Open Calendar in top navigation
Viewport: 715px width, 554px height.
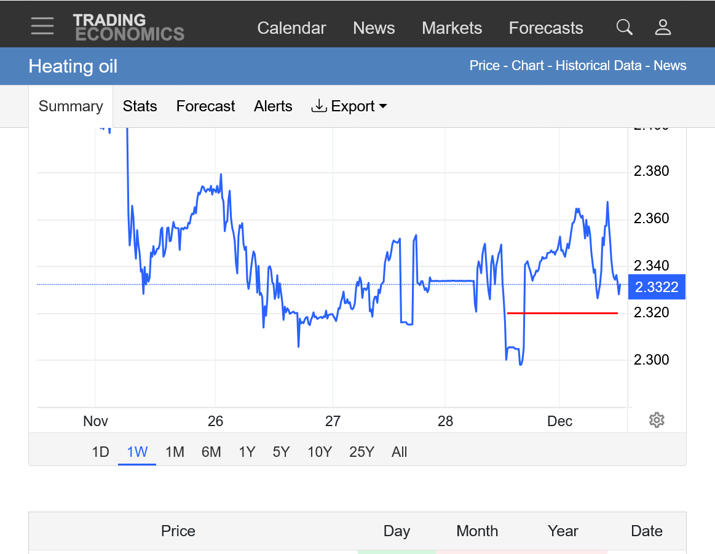tap(291, 28)
